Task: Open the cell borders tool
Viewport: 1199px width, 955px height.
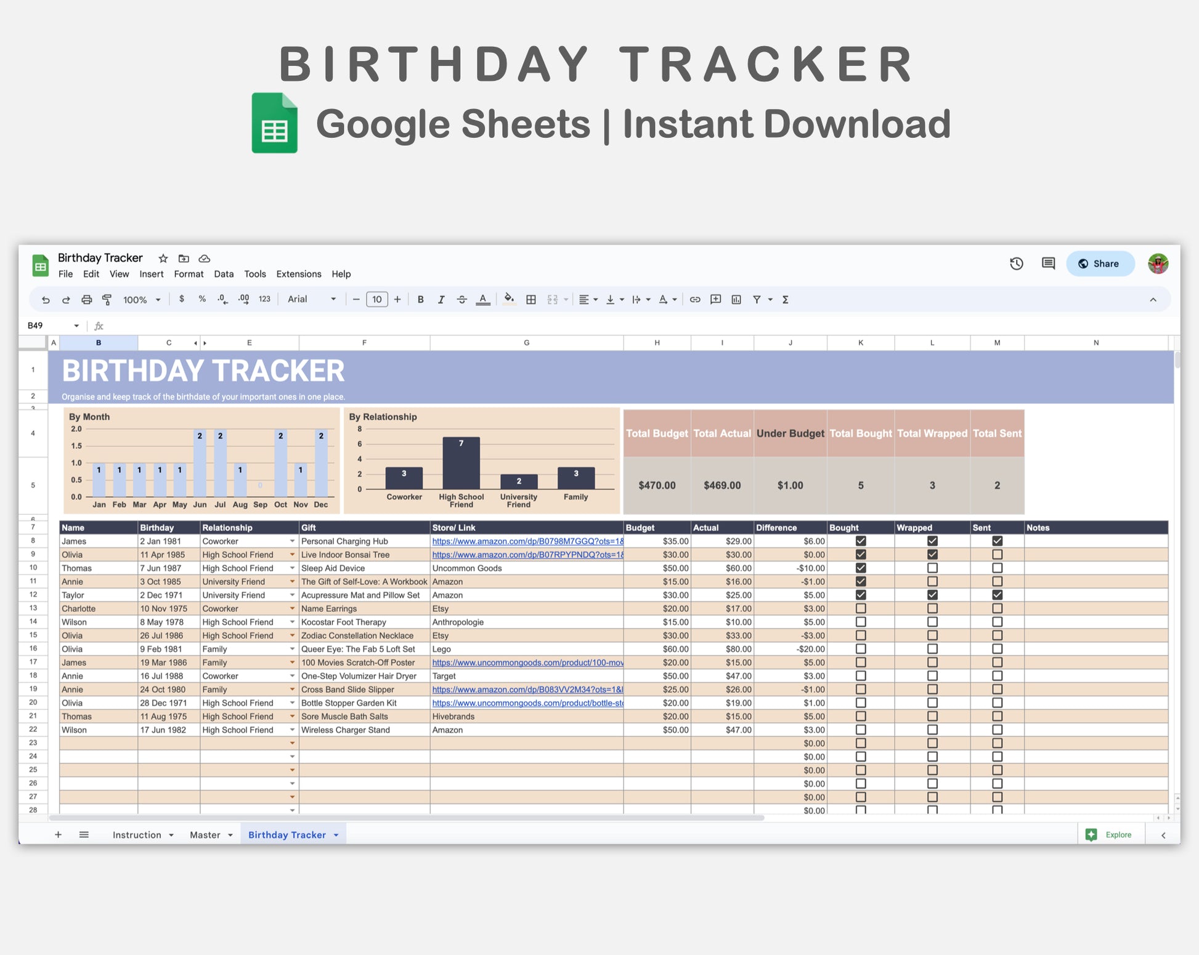Action: point(530,300)
